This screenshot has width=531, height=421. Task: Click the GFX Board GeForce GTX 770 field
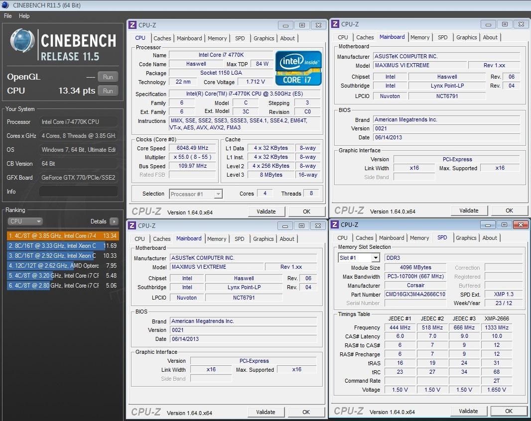point(79,177)
